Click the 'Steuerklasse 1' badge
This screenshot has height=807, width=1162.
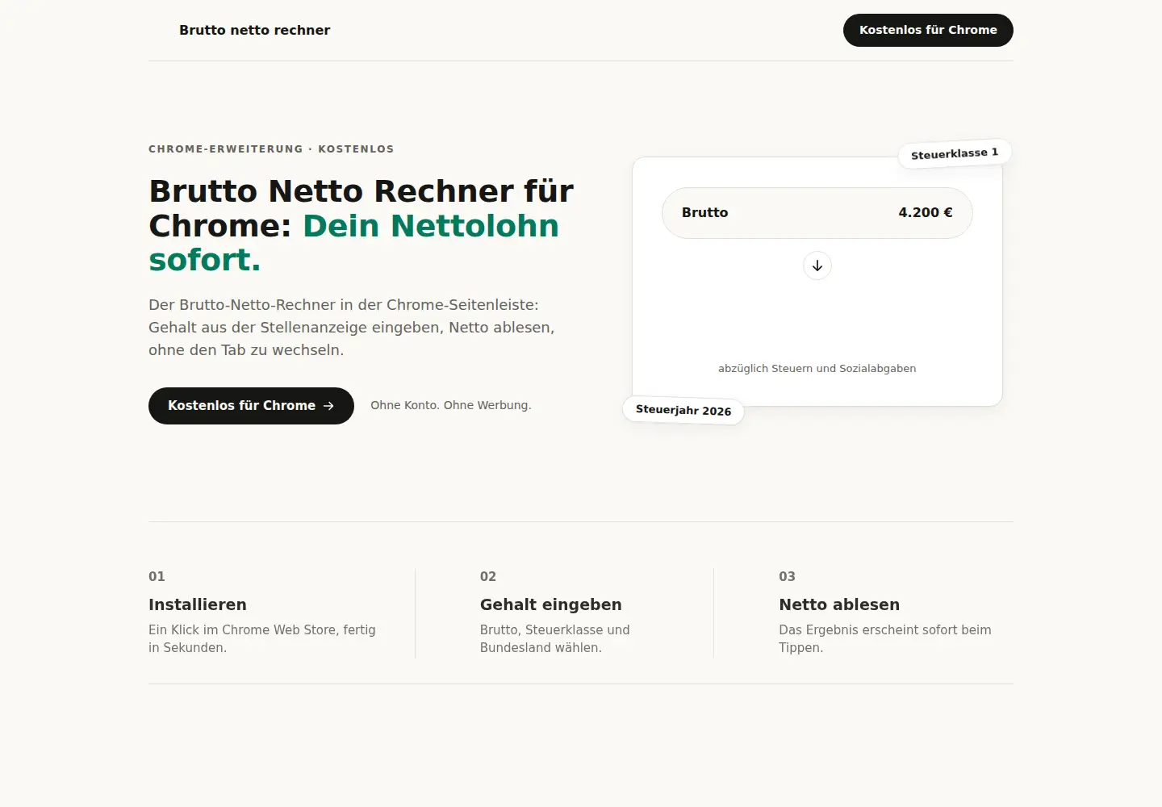(955, 153)
